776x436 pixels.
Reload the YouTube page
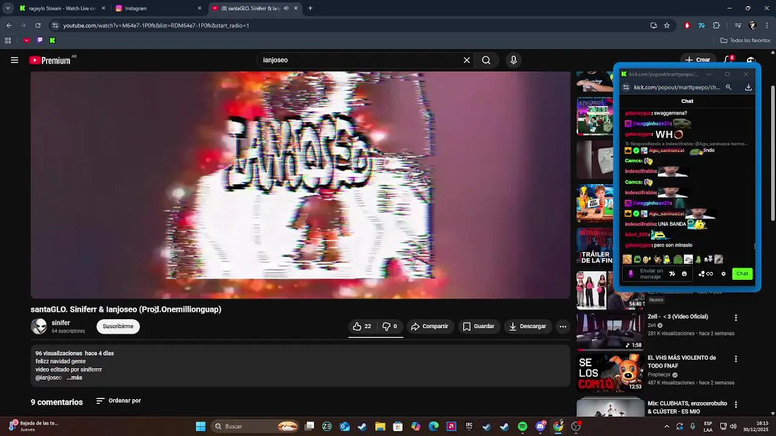38,25
